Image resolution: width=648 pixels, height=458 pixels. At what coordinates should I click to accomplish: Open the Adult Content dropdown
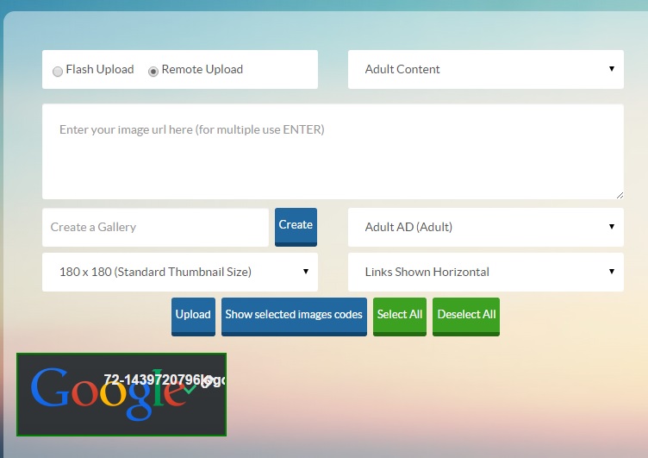tap(485, 69)
